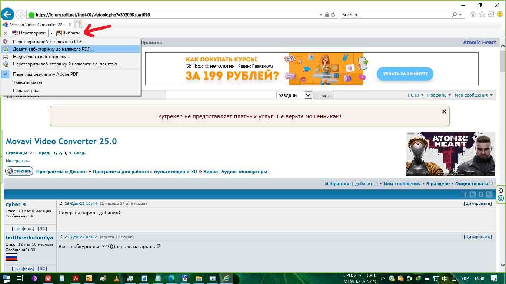Click the Перетворити PDF toolbar button
Viewport: 506px width, 284px height.
coord(29,33)
